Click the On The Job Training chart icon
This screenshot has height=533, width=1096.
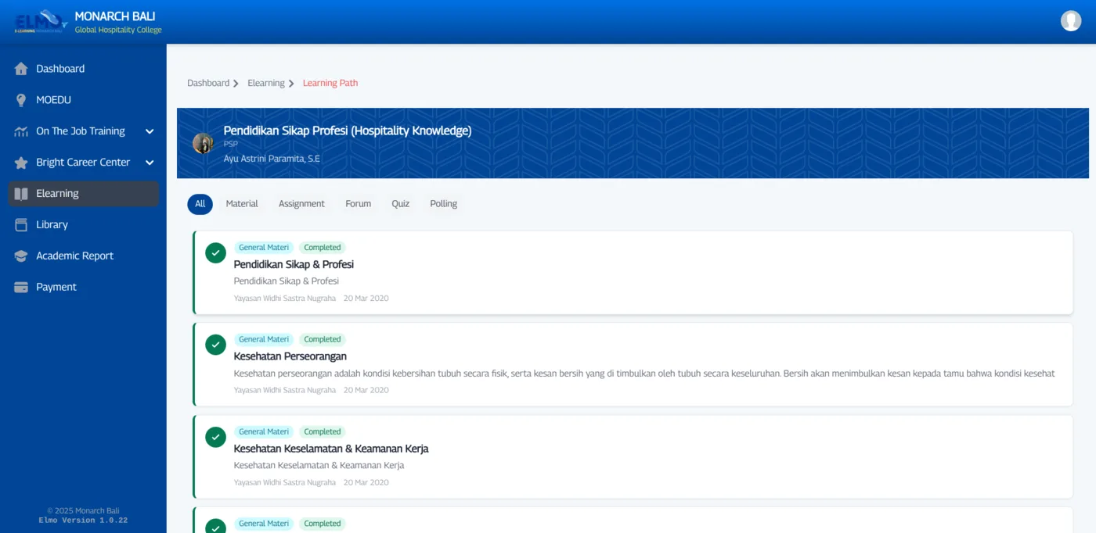[21, 131]
